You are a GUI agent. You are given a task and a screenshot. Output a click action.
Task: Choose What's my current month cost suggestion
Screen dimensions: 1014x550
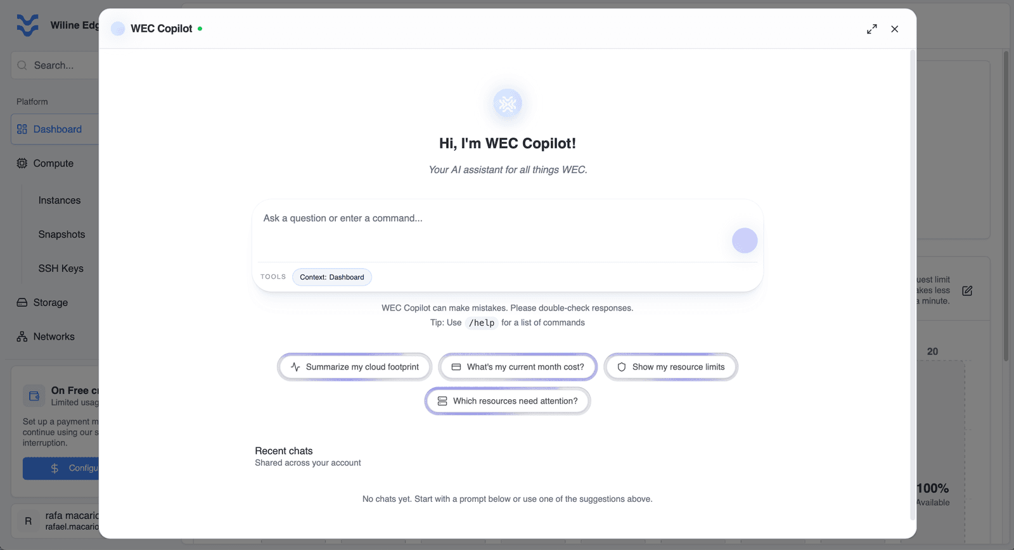pos(518,367)
